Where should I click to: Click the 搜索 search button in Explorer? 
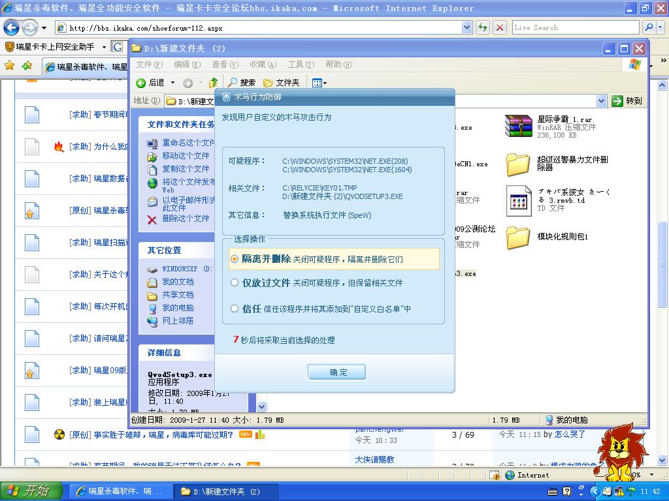tap(242, 83)
